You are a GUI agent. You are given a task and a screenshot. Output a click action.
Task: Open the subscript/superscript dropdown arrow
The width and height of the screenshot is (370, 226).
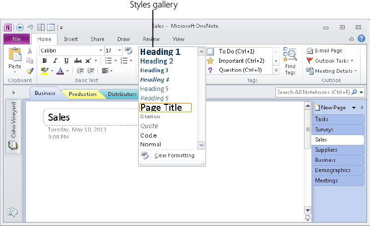point(96,61)
